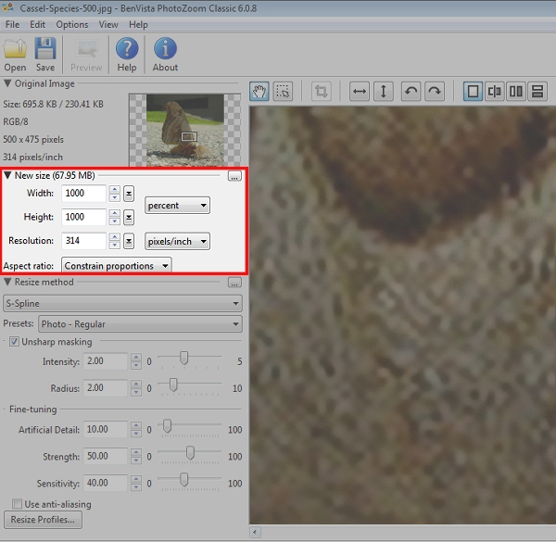Viewport: 556px width, 542px height.
Task: Click the Strength slider handle
Action: (190, 453)
